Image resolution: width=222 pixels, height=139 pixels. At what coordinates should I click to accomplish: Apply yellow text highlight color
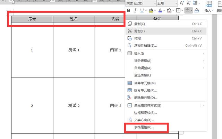click(x=151, y=10)
